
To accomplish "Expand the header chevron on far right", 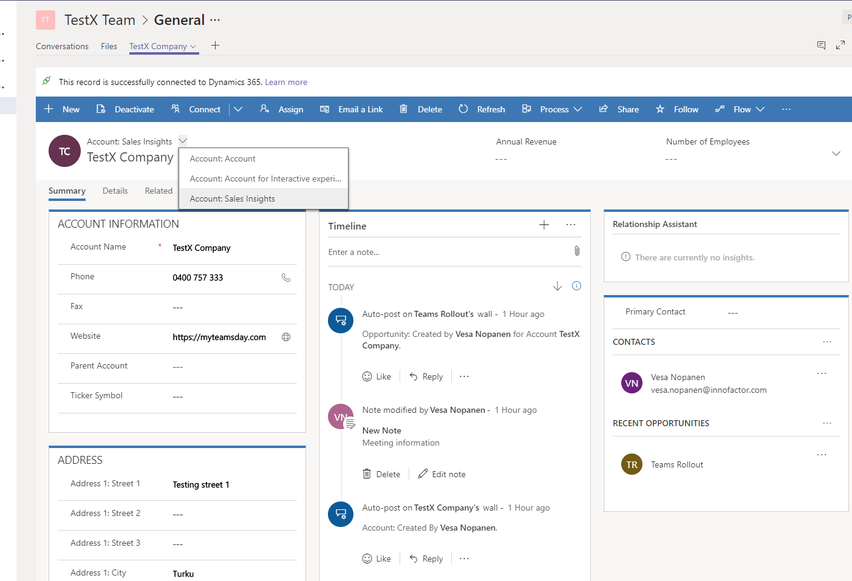I will click(x=836, y=154).
